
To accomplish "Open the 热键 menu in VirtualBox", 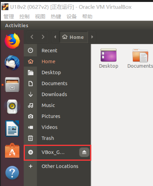I will coord(56,16).
